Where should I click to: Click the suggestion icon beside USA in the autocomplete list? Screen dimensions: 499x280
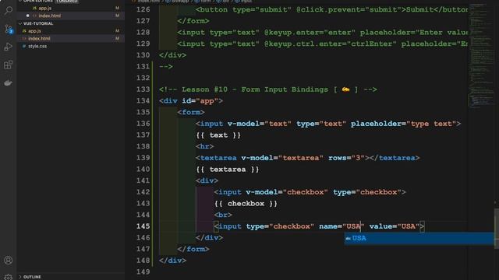tap(349, 238)
